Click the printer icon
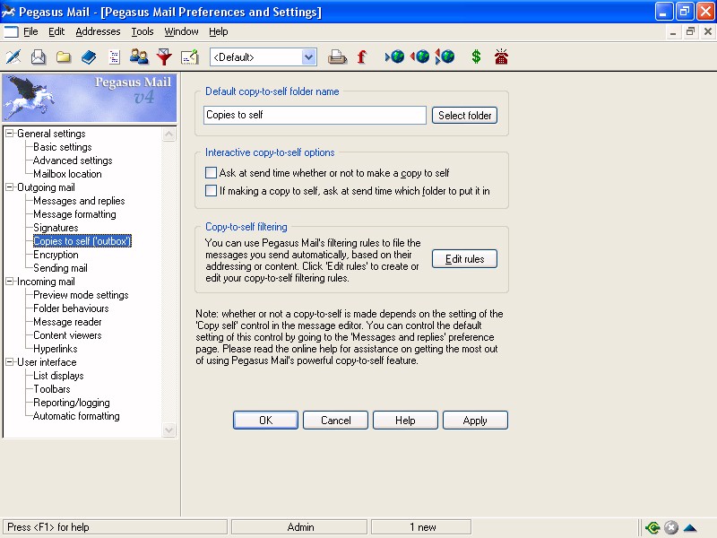This screenshot has width=717, height=538. (337, 57)
